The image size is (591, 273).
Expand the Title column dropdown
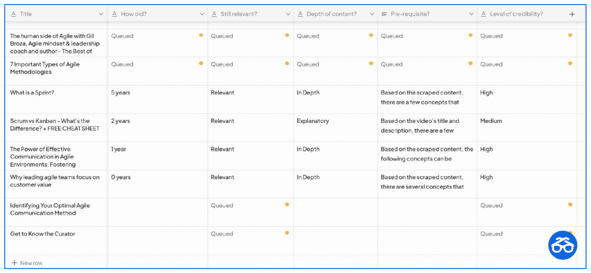pyautogui.click(x=101, y=14)
